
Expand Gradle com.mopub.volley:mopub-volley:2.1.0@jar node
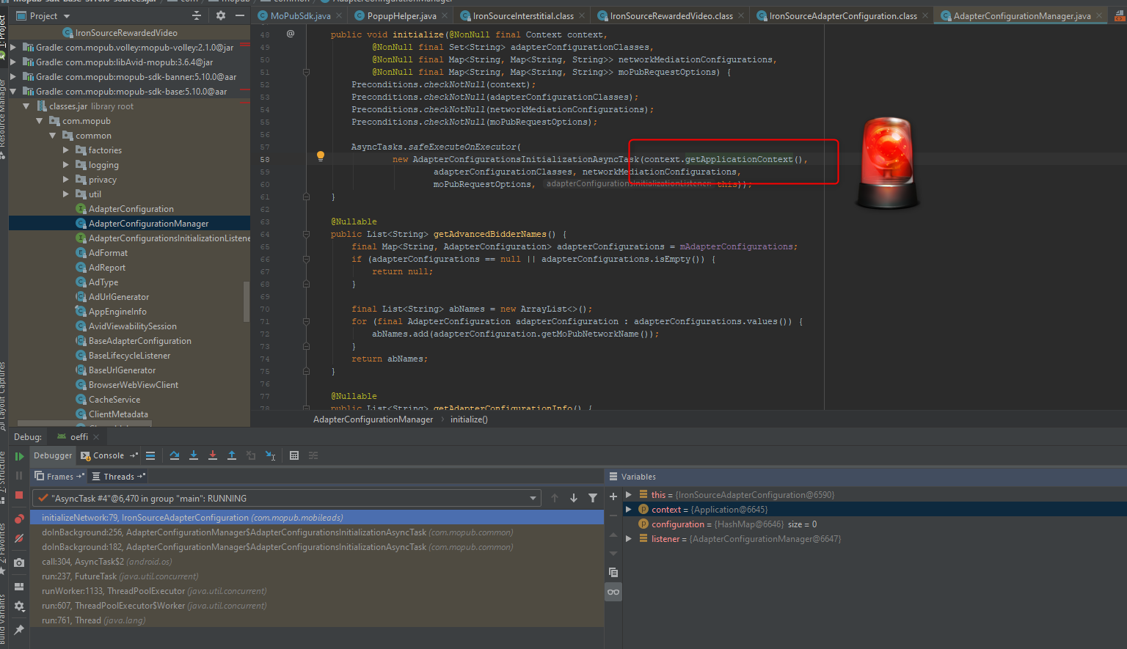[x=13, y=48]
